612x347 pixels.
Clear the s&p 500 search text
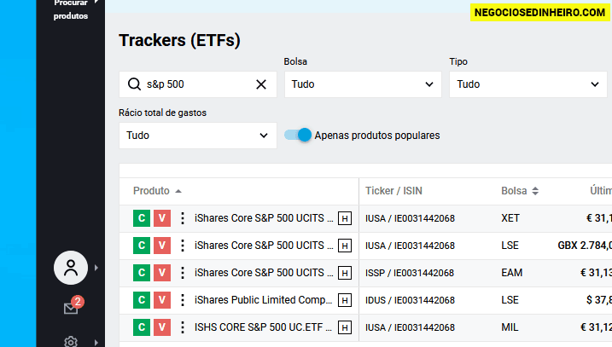click(x=261, y=84)
